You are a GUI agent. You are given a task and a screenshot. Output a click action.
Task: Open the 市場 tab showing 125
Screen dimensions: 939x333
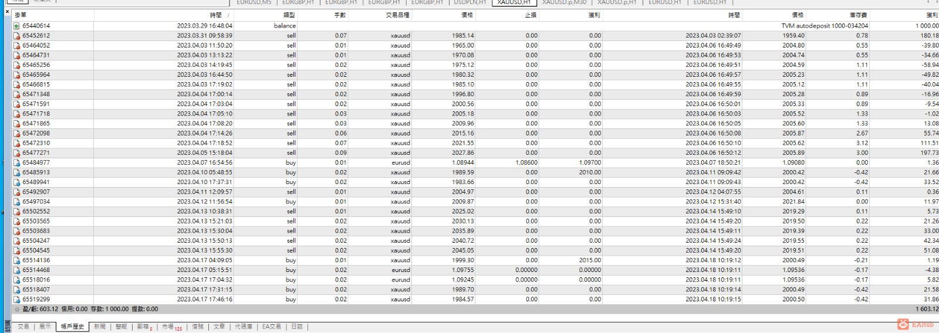[171, 327]
